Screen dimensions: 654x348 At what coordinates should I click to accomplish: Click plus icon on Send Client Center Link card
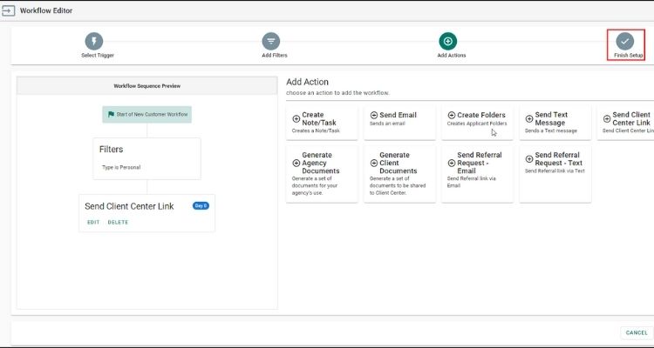pyautogui.click(x=607, y=119)
